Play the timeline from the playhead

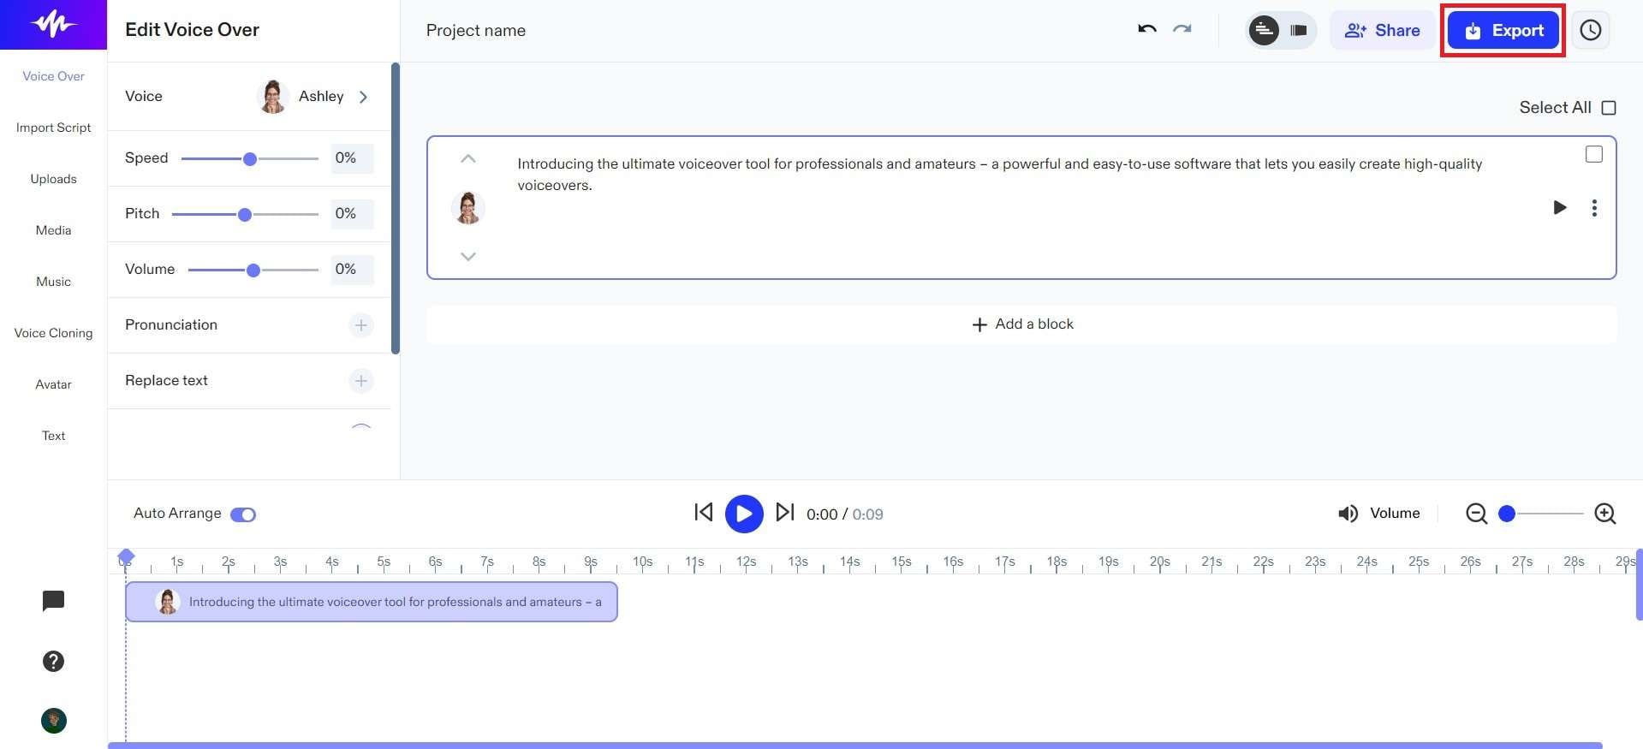pos(744,514)
